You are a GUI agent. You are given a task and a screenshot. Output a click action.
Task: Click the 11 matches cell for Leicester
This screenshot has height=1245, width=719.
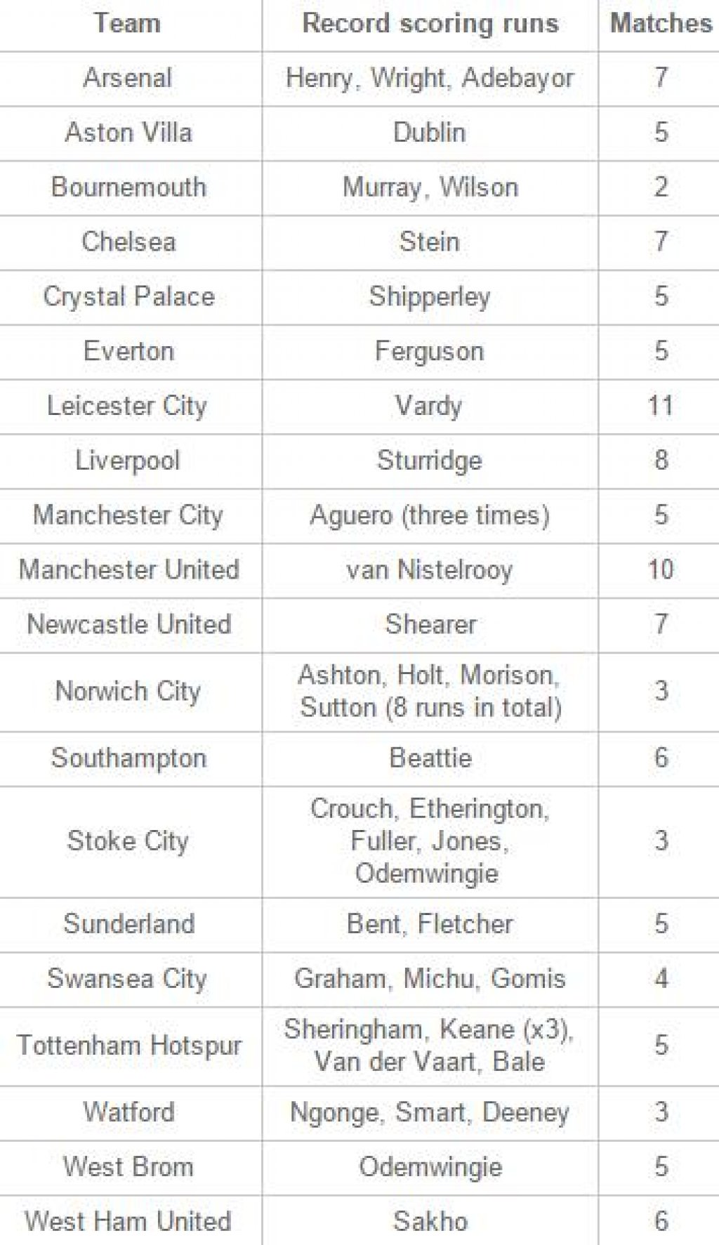[660, 406]
